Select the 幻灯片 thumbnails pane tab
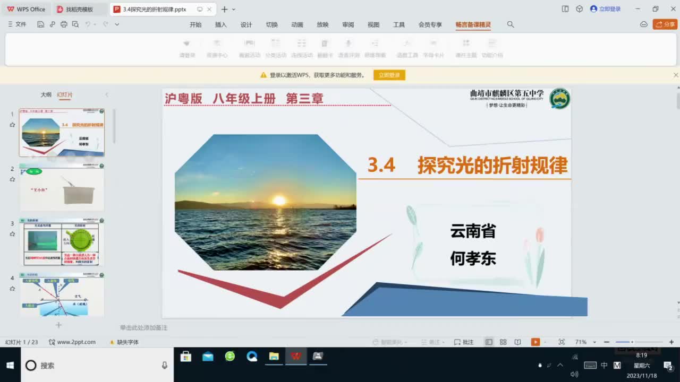 point(65,94)
